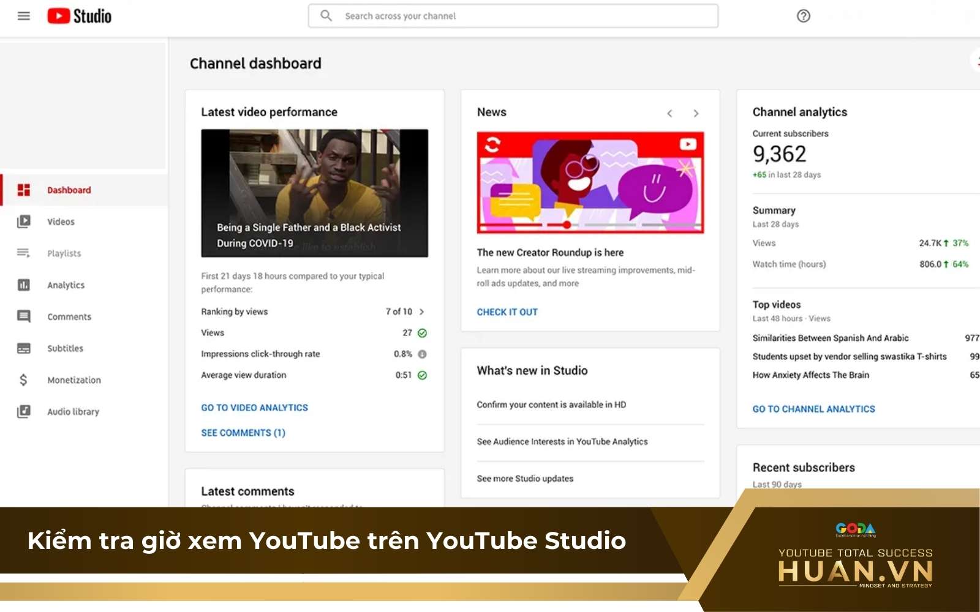980x612 pixels.
Task: Click the green check icon next to Views
Action: point(422,333)
